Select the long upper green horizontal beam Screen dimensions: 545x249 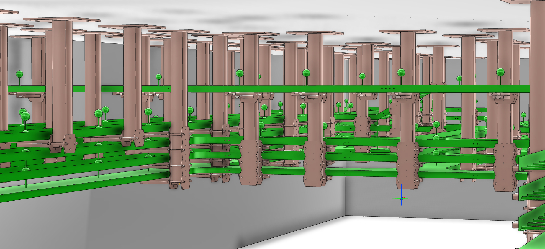coord(269,89)
